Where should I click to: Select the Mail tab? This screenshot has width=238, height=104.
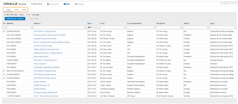pyautogui.click(x=67, y=4)
